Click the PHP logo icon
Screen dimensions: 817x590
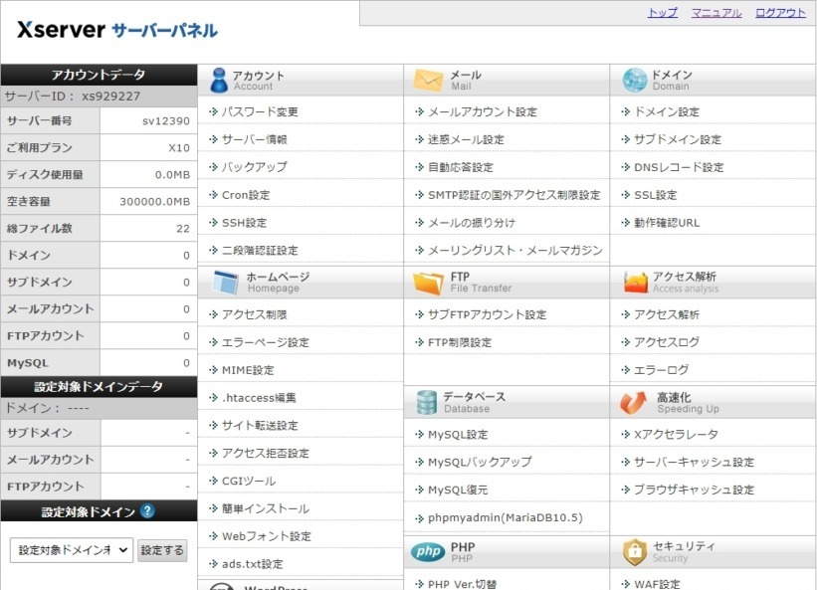[x=428, y=551]
